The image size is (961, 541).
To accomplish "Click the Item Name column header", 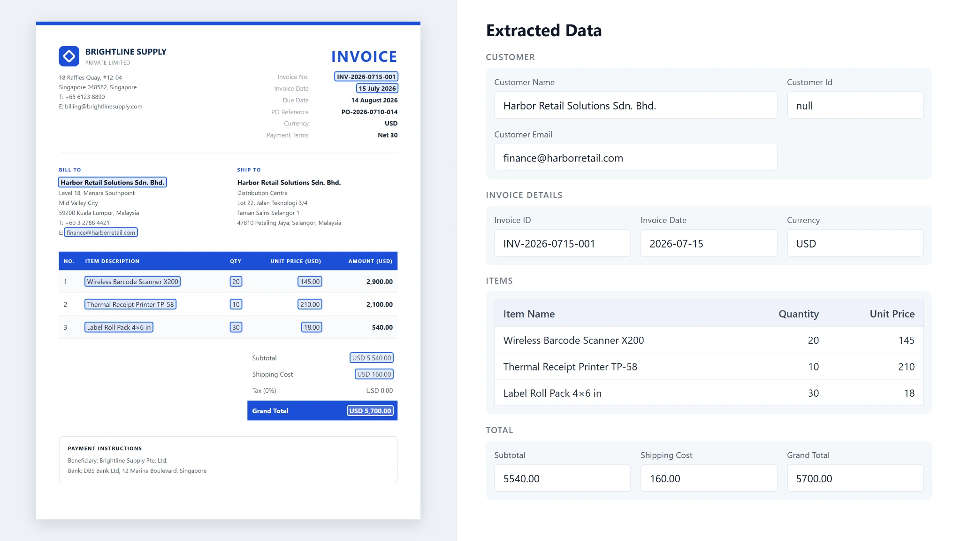I will coord(529,314).
